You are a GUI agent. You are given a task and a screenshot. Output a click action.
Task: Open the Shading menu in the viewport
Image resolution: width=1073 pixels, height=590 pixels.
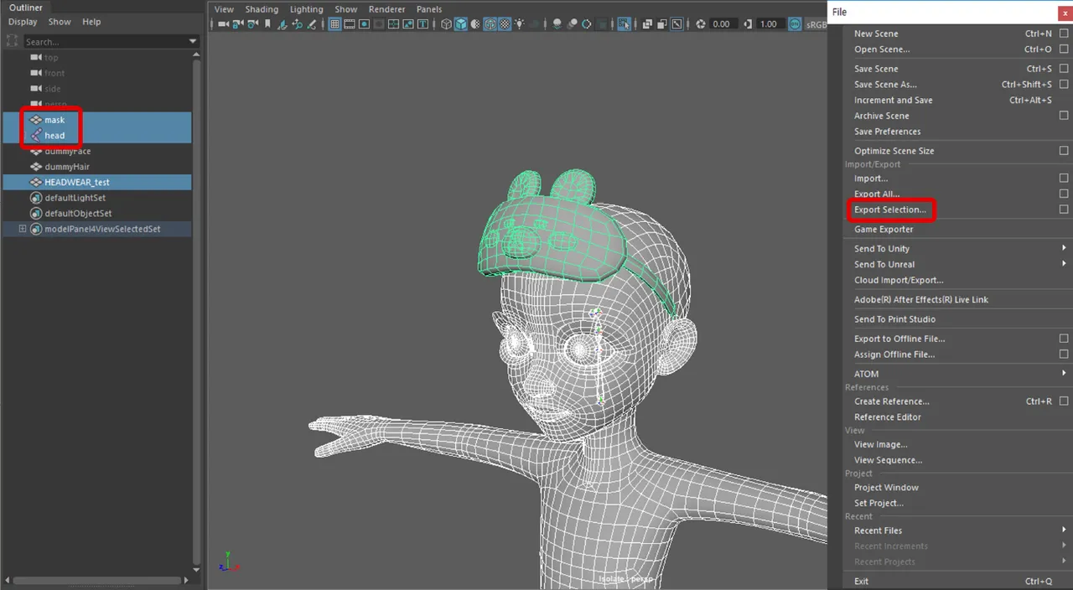point(262,9)
